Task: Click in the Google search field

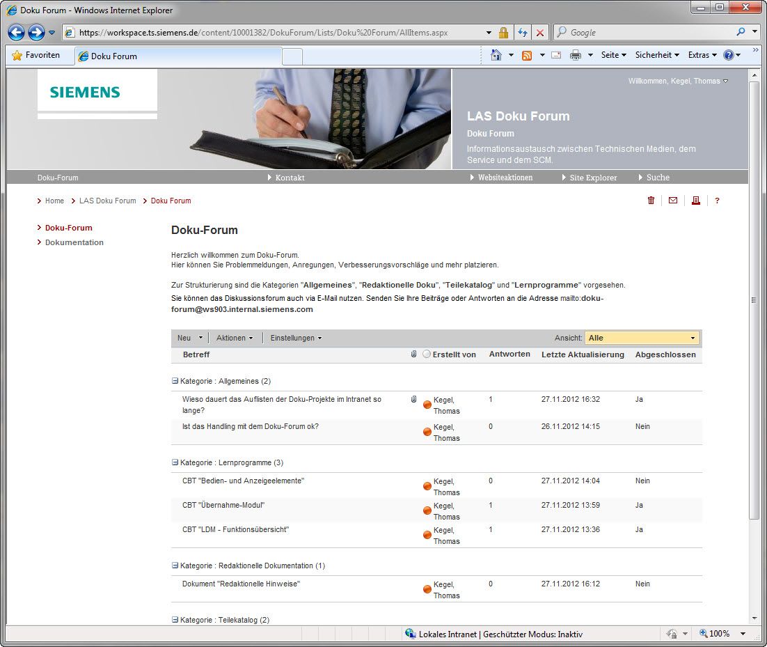Action: pos(647,33)
